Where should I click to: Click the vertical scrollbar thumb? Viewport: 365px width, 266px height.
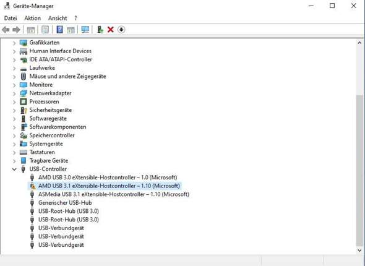tap(359, 170)
